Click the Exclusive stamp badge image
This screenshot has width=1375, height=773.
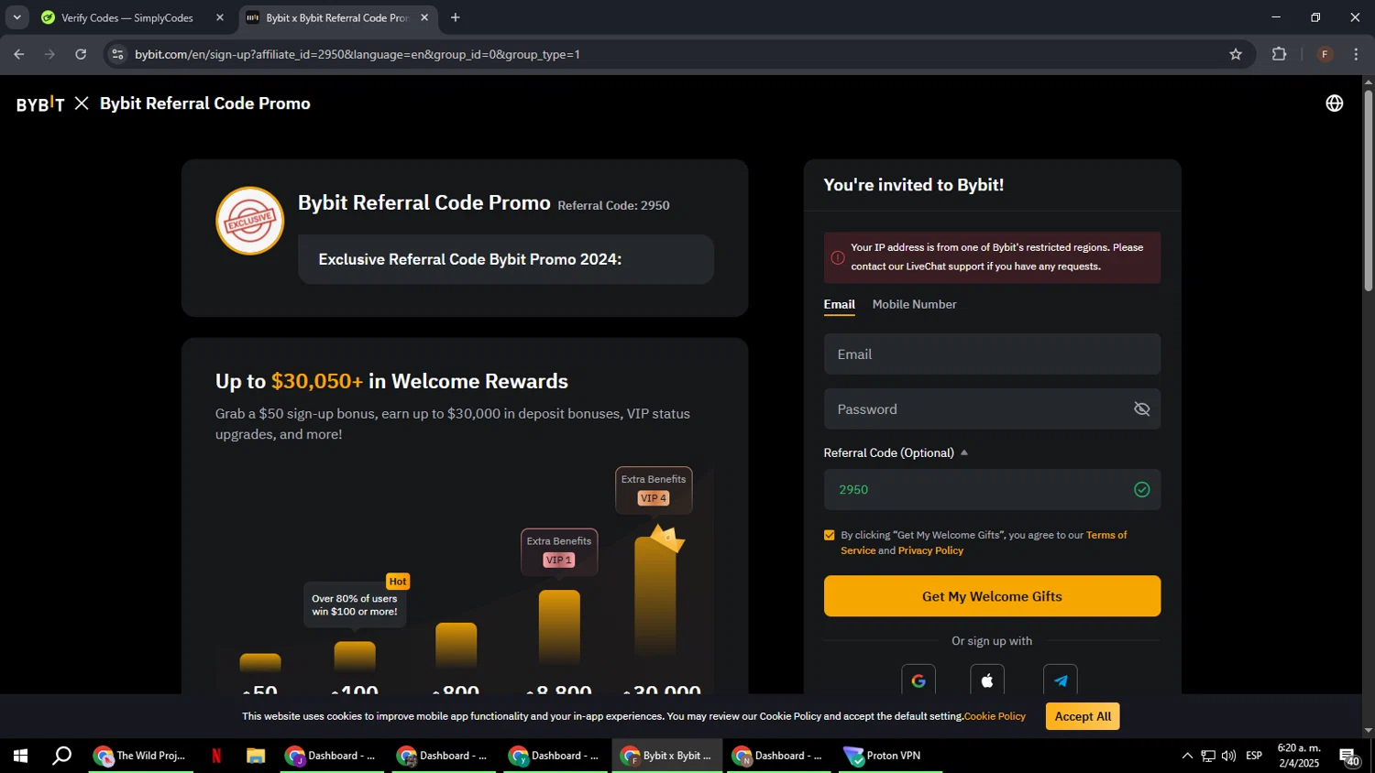tap(250, 221)
